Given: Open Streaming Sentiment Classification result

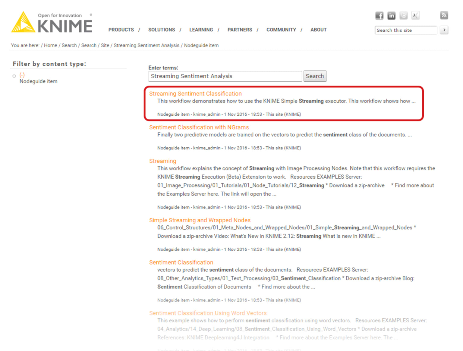Looking at the screenshot, I should [195, 94].
